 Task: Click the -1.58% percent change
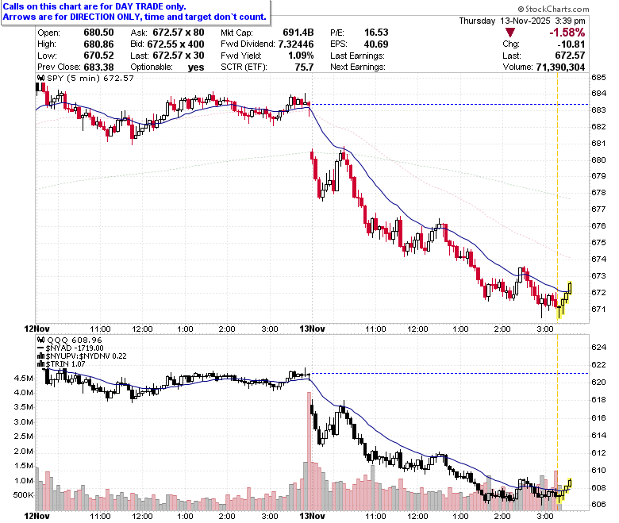[567, 33]
